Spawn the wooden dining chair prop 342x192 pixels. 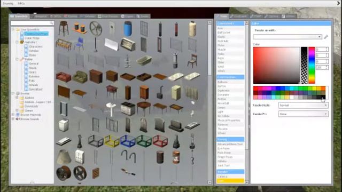coord(192,60)
